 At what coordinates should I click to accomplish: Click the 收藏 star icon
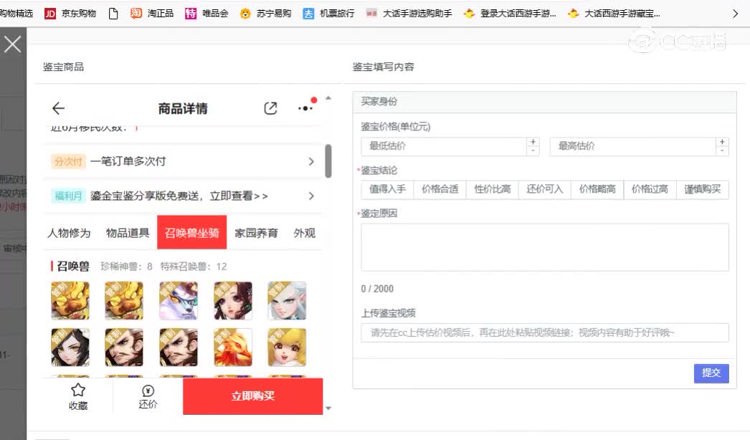pos(78,391)
